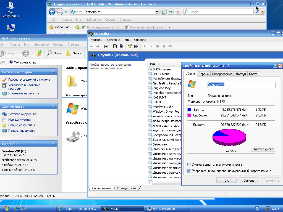The image size is (283, 212).
Task: Click the OK button in Свойства dialog
Action: [x=226, y=181]
